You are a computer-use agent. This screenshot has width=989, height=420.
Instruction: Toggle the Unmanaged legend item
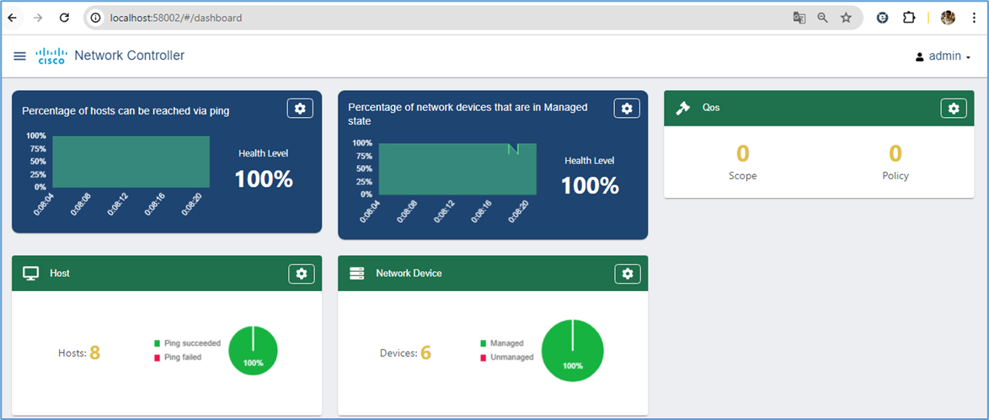(x=506, y=357)
